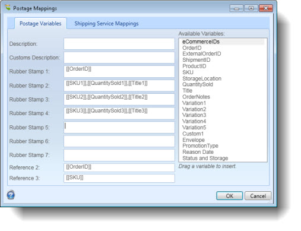Focus the Description input field
Viewport: 301px width, 231px height.
click(x=119, y=44)
